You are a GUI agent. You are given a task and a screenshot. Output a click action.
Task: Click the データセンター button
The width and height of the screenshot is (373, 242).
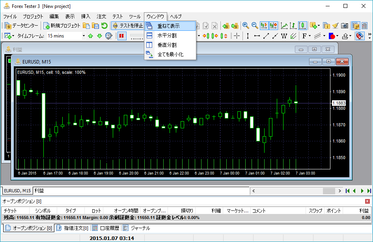click(x=22, y=26)
